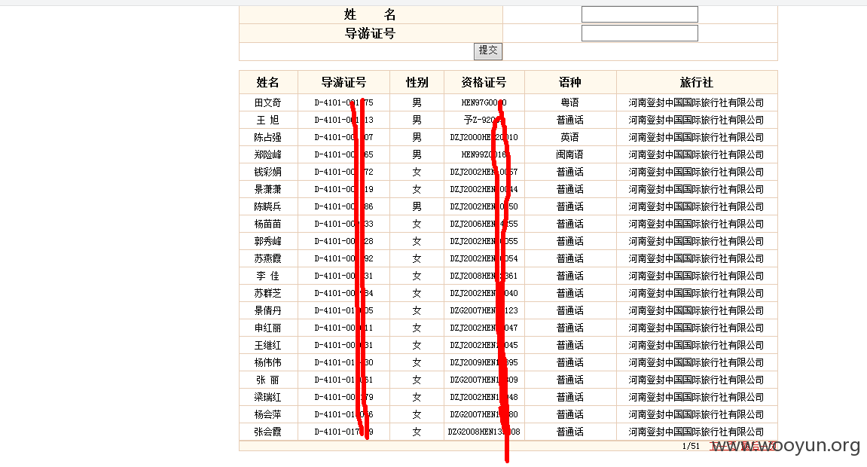The width and height of the screenshot is (867, 467).
Task: Click the page indicator 1/51
Action: pyautogui.click(x=691, y=446)
